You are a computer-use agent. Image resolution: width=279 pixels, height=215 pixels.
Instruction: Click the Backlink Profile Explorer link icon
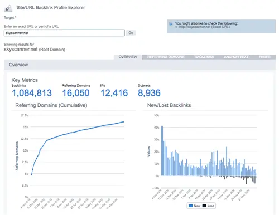click(x=8, y=8)
